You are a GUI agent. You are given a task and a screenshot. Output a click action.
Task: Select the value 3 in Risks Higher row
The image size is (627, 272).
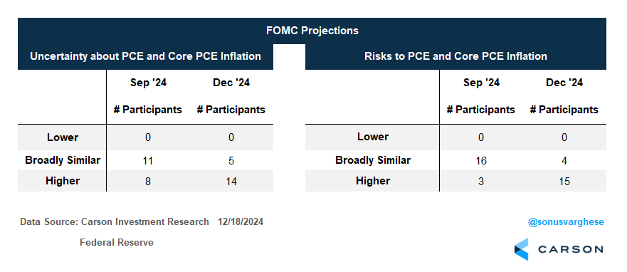tap(480, 182)
